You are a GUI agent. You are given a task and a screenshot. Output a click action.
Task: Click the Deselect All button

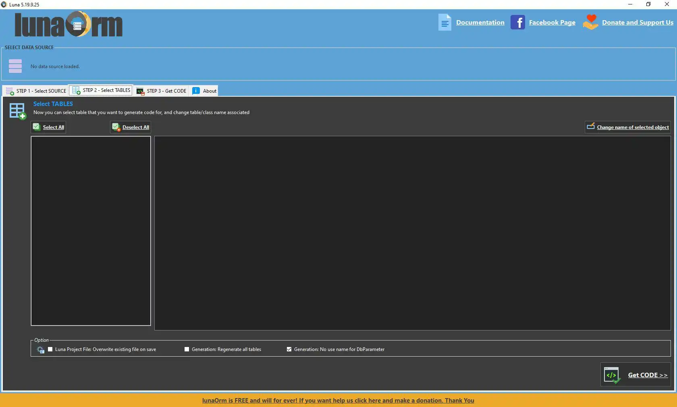tap(131, 127)
